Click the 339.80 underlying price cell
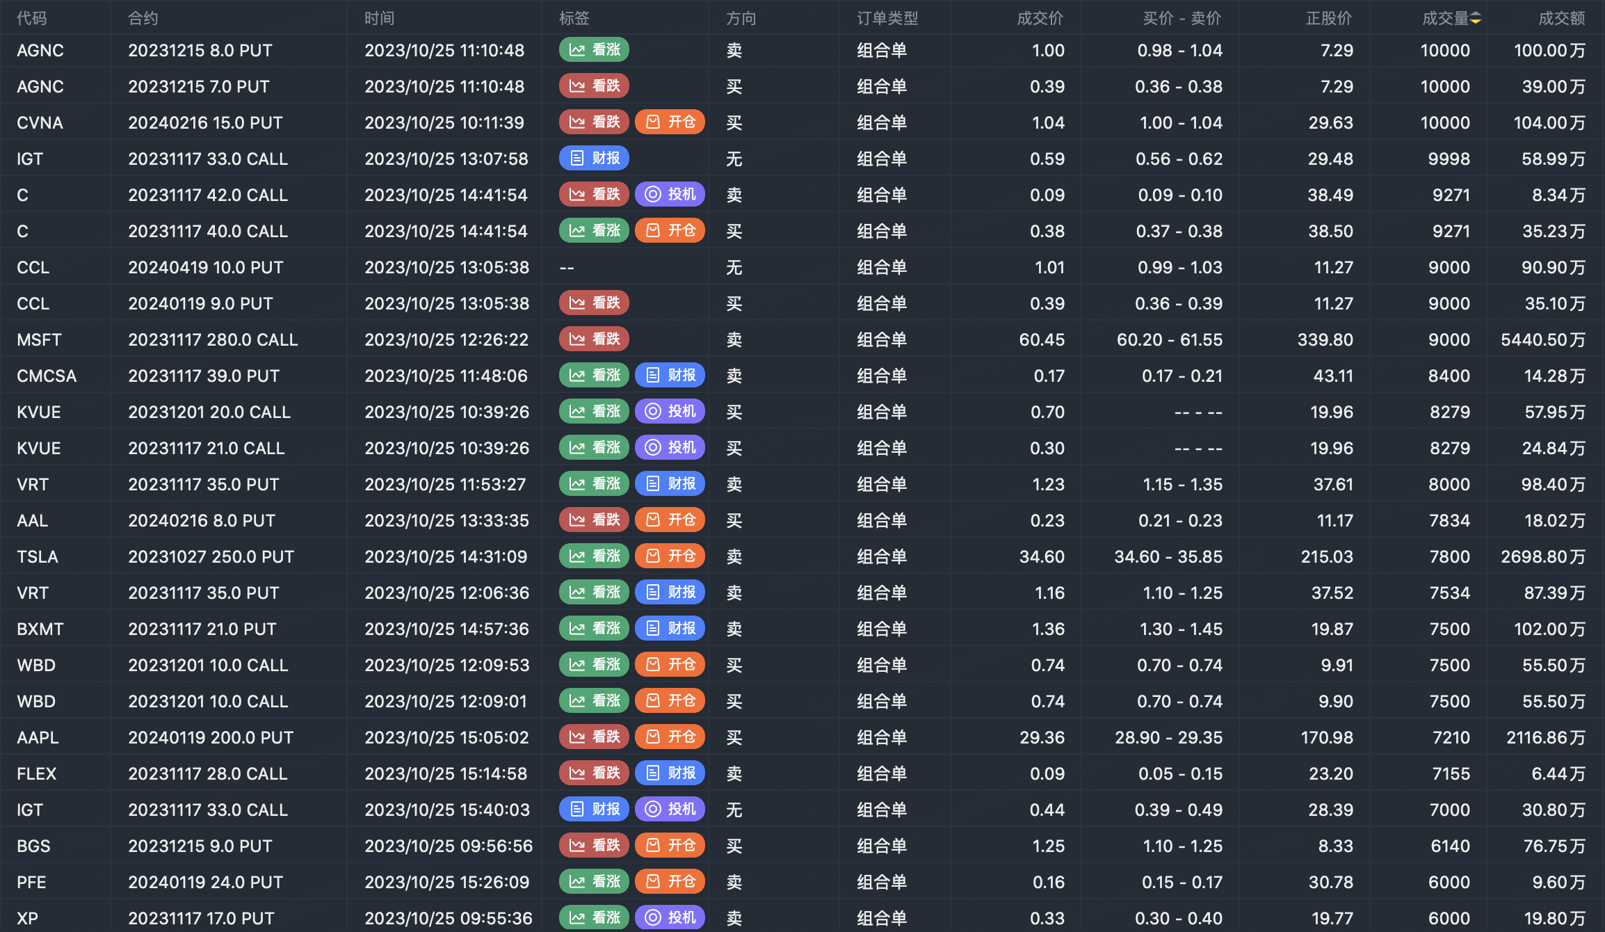Viewport: 1605px width, 932px height. pos(1325,339)
